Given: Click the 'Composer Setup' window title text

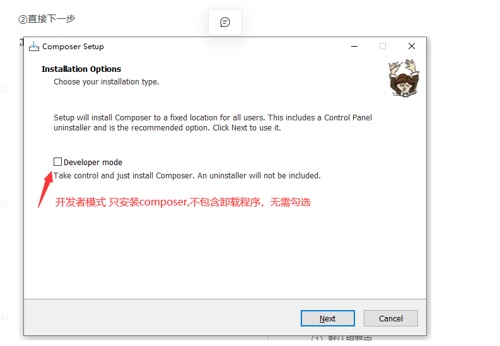Looking at the screenshot, I should click(73, 47).
